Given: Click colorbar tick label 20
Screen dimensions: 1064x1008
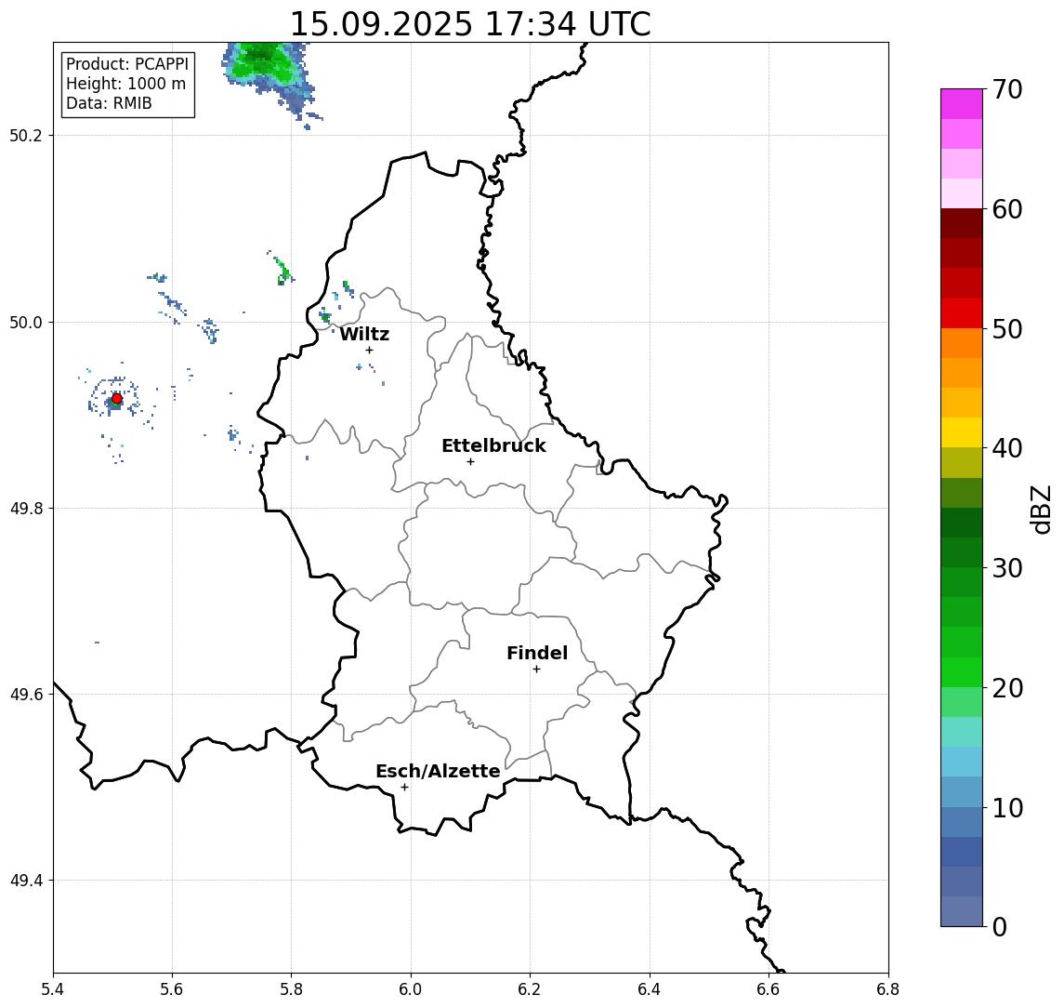Looking at the screenshot, I should tap(1007, 687).
